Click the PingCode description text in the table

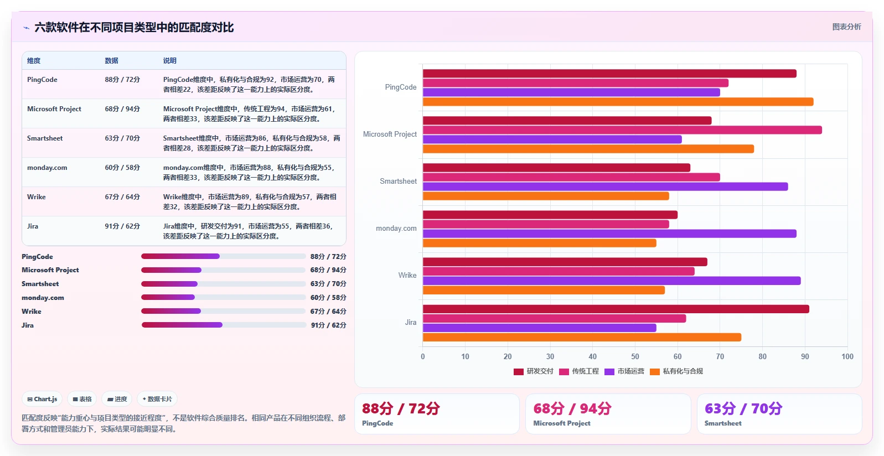(249, 85)
